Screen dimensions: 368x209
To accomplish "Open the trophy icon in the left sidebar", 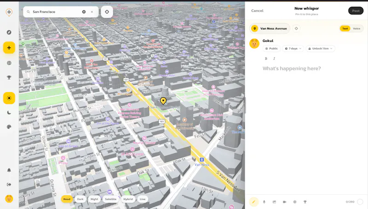I will click(9, 77).
